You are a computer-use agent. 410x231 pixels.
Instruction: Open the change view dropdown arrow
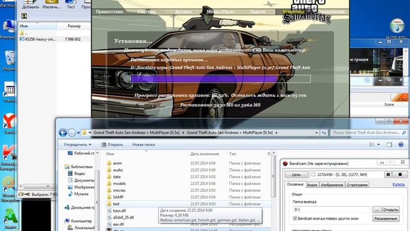pyautogui.click(x=379, y=145)
